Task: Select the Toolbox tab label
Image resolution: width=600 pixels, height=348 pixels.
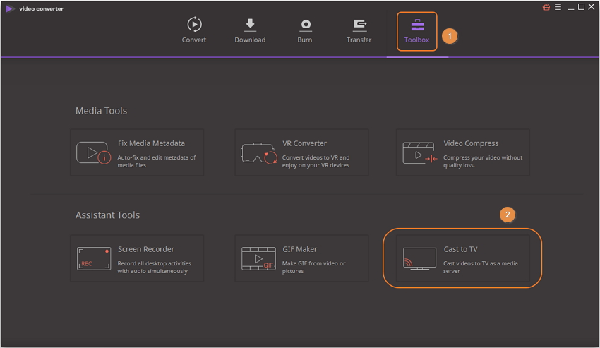Action: (x=416, y=40)
